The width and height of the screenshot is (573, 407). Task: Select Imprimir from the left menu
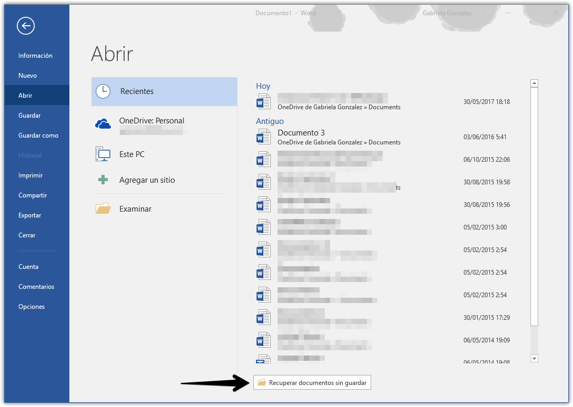30,175
